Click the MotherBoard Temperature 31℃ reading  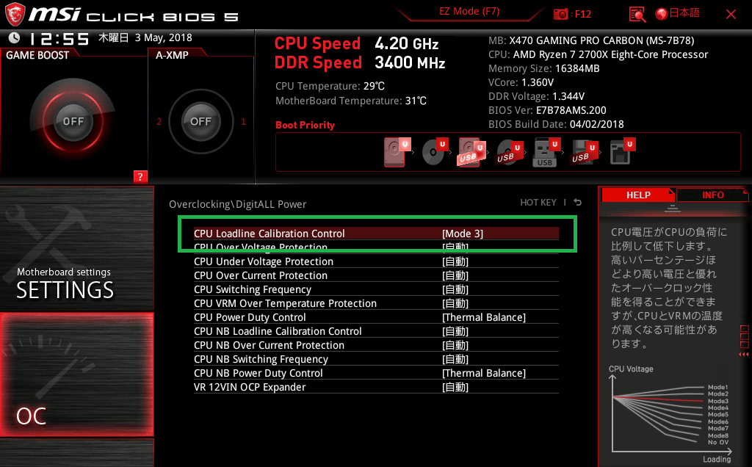tap(351, 101)
